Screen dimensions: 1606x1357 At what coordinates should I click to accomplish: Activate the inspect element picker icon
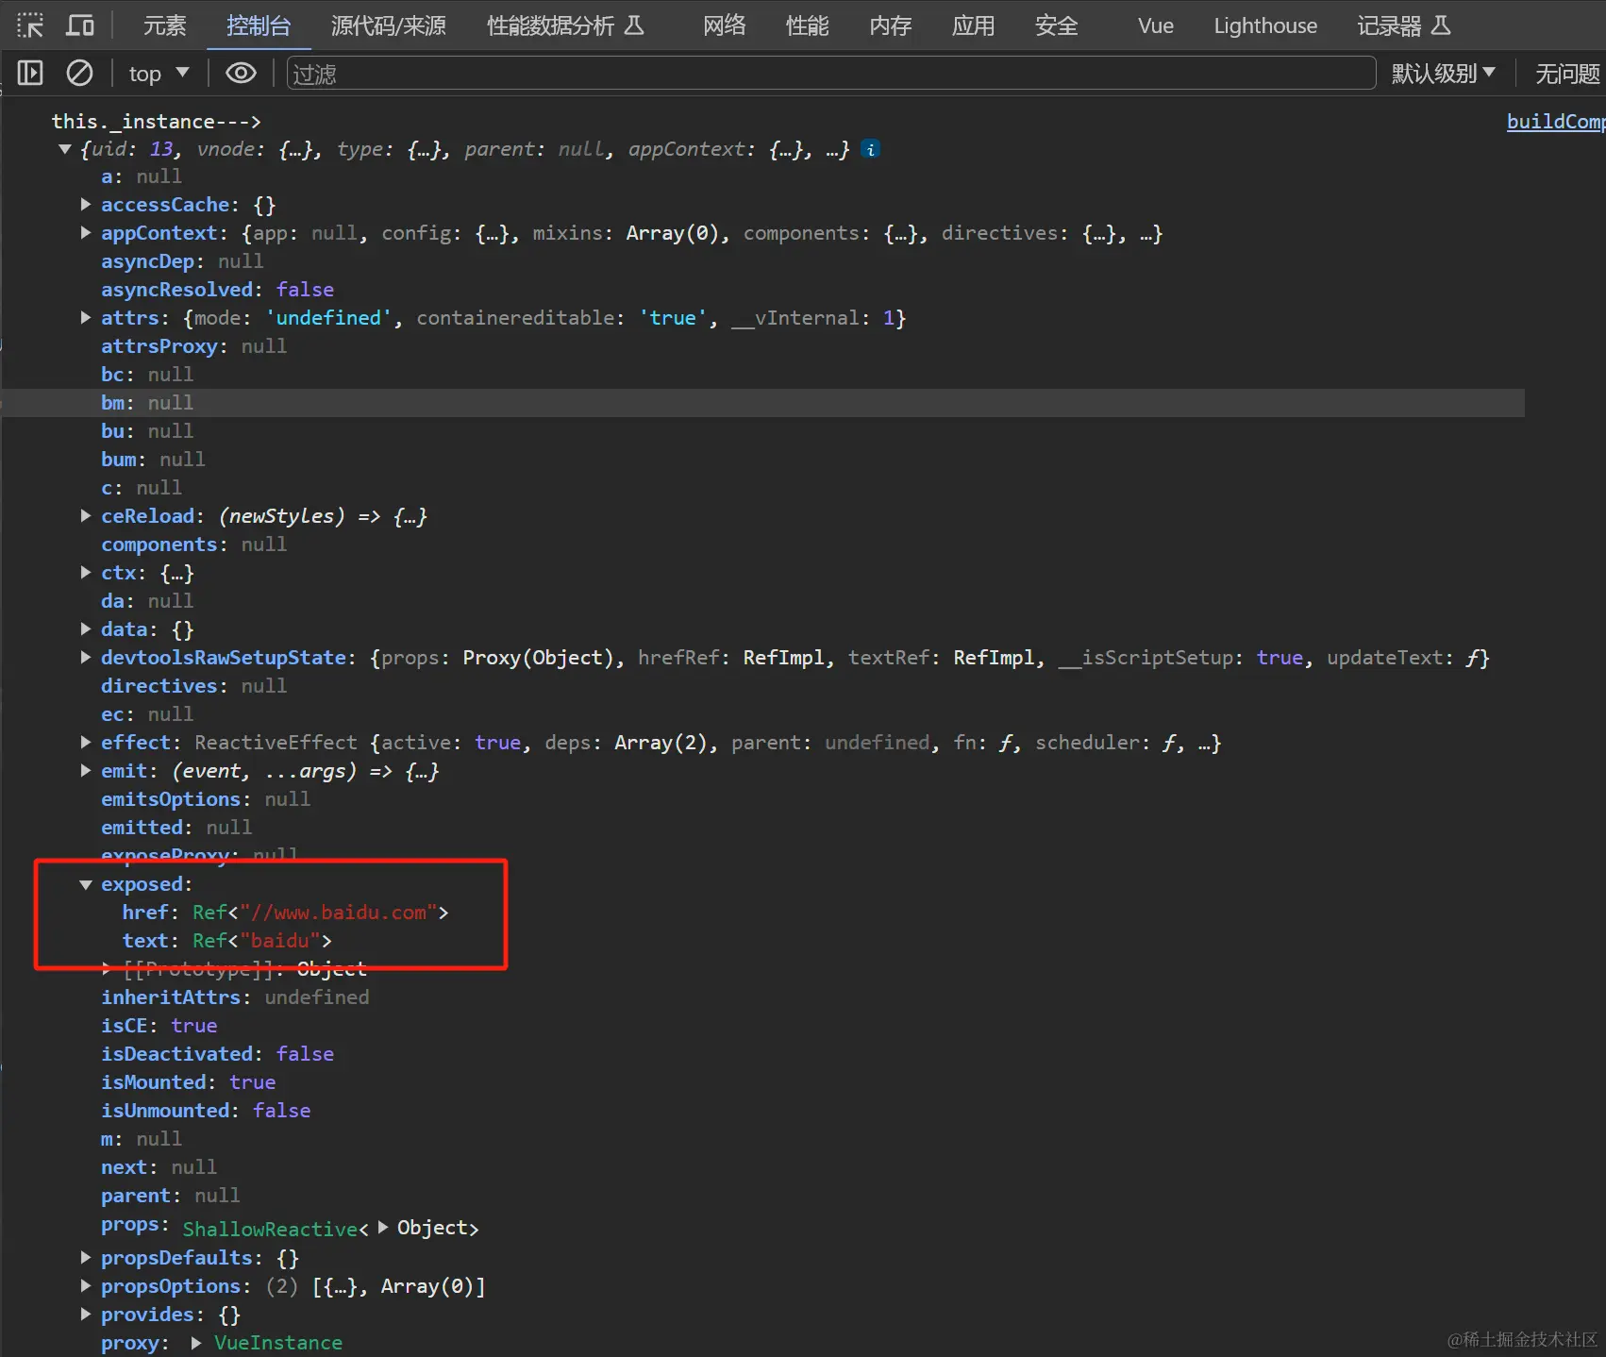click(30, 25)
